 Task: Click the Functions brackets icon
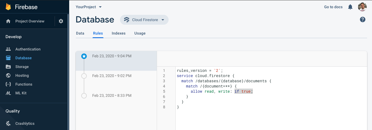(x=8, y=84)
